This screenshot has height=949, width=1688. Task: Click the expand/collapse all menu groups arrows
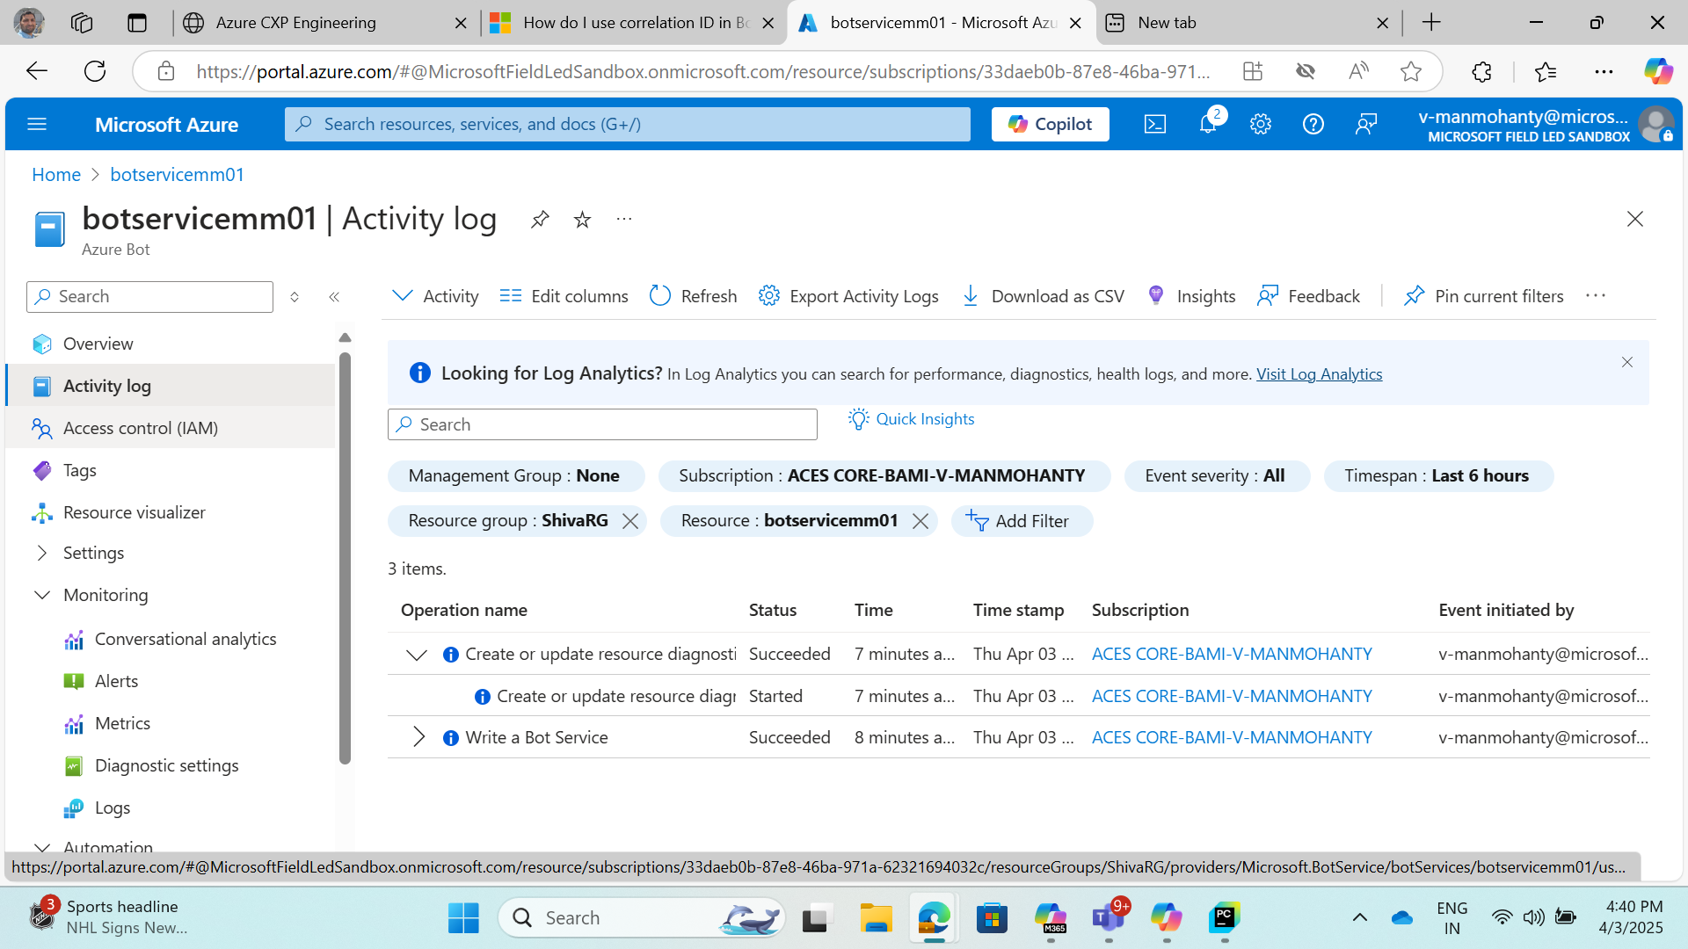295,297
